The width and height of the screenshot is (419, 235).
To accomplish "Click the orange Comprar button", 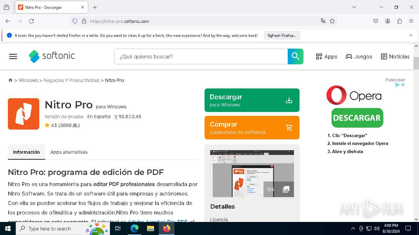I will point(252,128).
